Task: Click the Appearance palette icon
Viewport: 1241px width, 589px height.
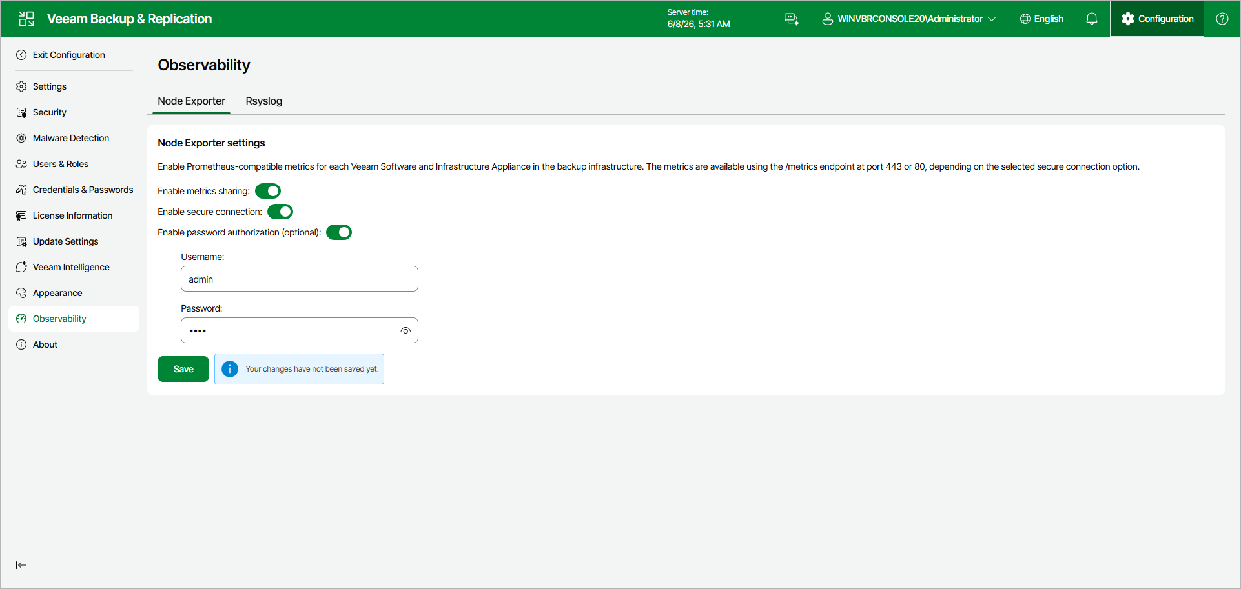Action: pos(21,293)
